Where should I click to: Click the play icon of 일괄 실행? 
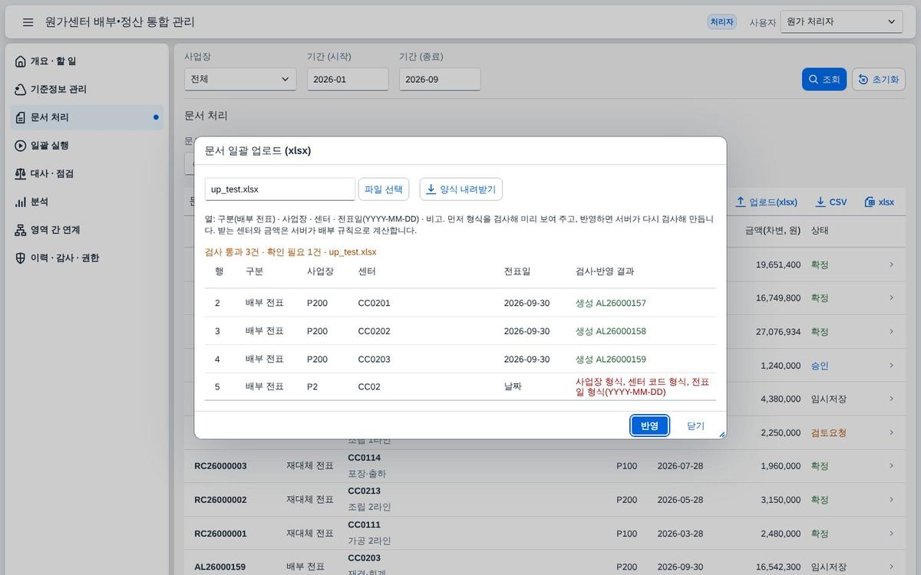(21, 146)
